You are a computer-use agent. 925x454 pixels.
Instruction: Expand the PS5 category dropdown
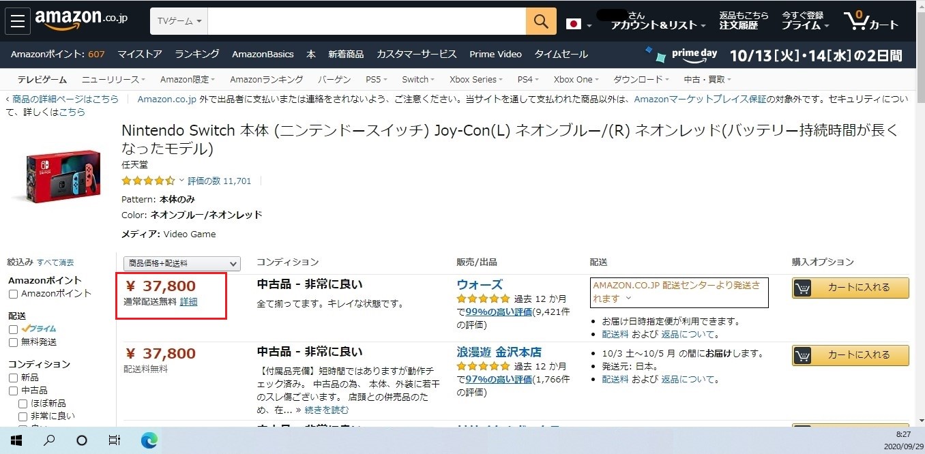point(377,80)
